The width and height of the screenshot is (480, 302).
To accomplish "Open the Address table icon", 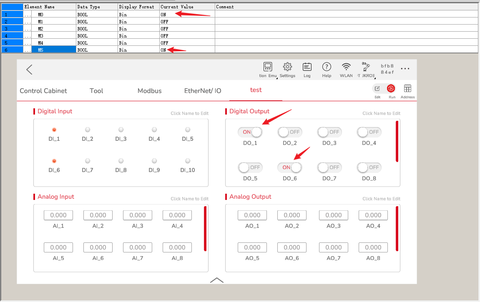I will tap(407, 89).
